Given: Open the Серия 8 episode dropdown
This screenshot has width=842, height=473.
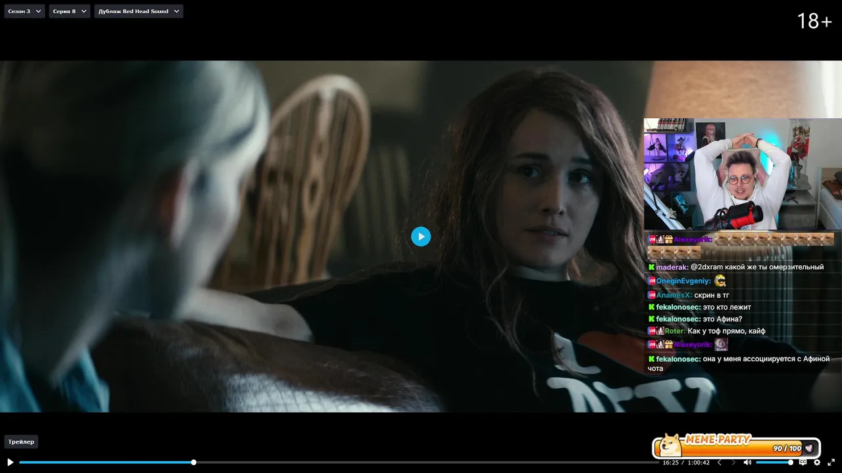Looking at the screenshot, I should click(x=69, y=11).
